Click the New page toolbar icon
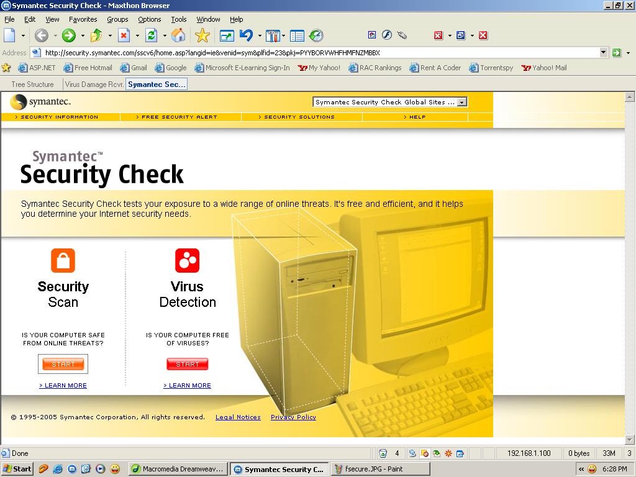This screenshot has width=636, height=477. point(9,35)
